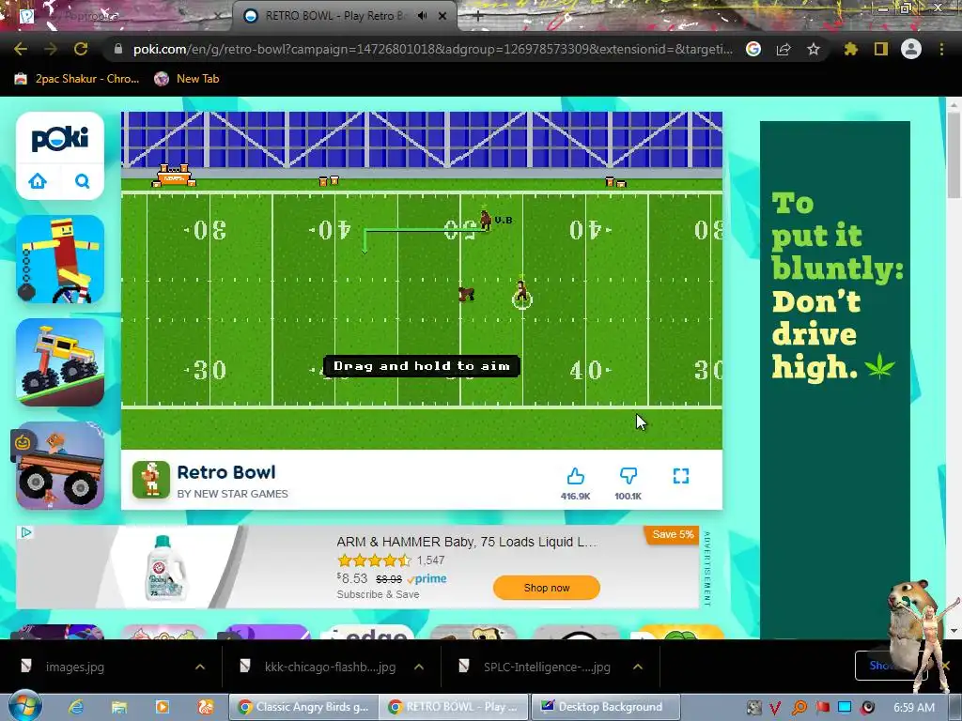Click the ARM & HAMMER Baby ad title

pyautogui.click(x=466, y=542)
